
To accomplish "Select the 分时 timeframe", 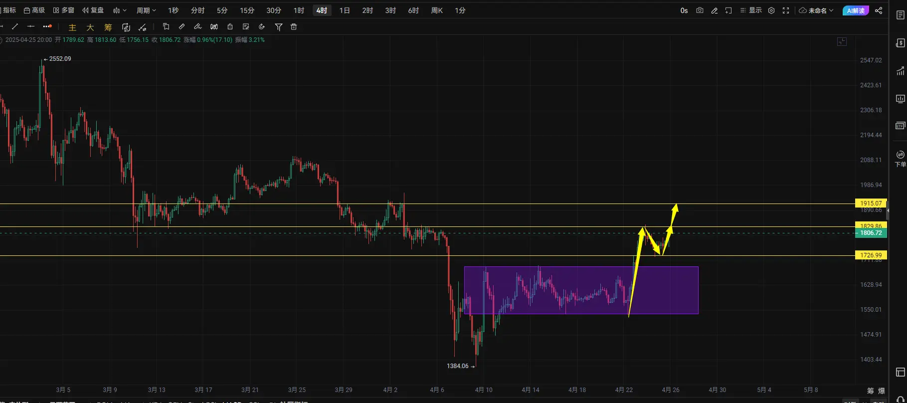I will (198, 10).
